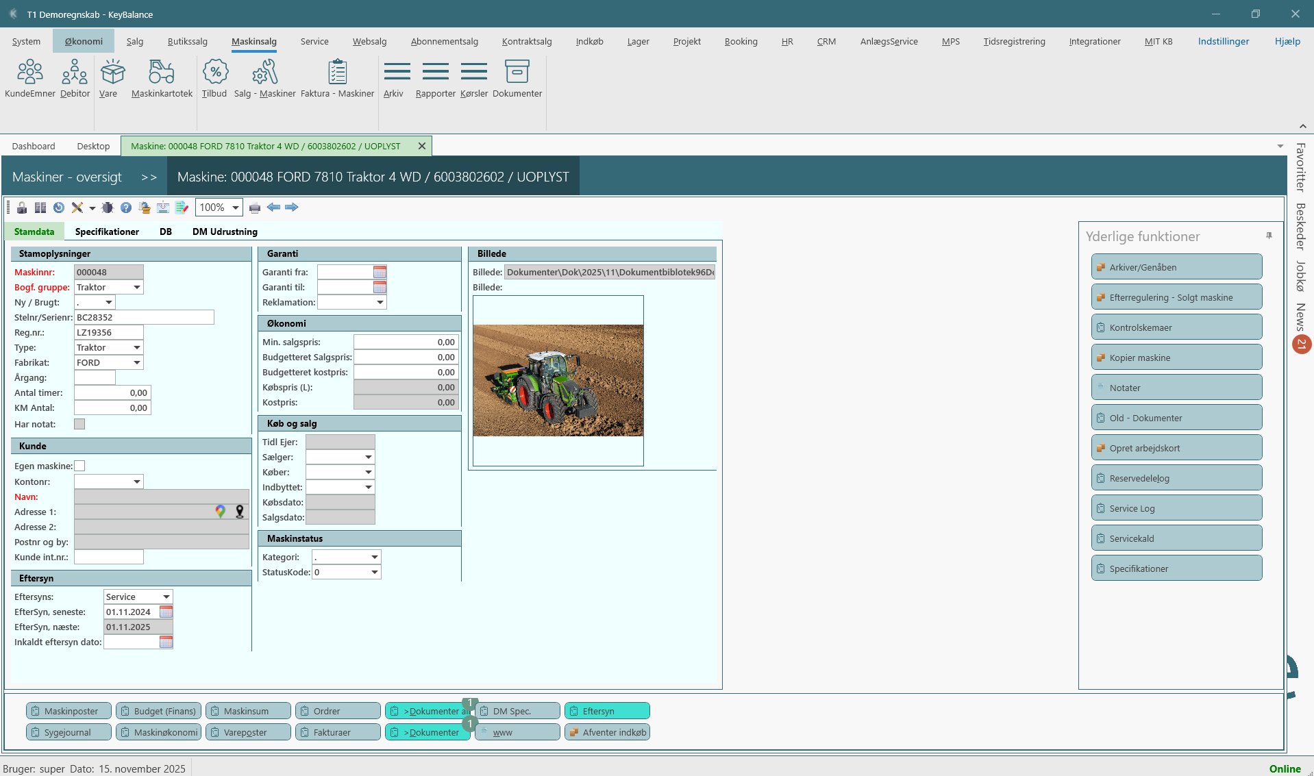Expand the Fabrikat dropdown
The height and width of the screenshot is (776, 1314).
click(137, 363)
